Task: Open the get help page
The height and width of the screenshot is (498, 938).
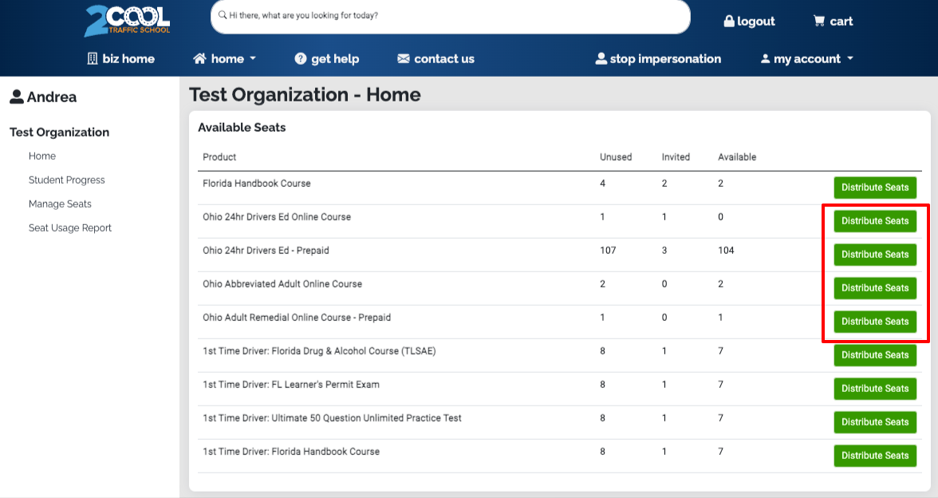Action: [x=327, y=59]
